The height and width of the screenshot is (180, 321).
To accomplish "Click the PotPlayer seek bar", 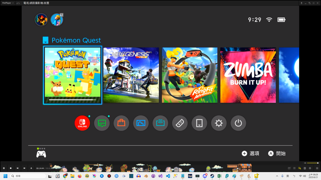I will click(151, 163).
